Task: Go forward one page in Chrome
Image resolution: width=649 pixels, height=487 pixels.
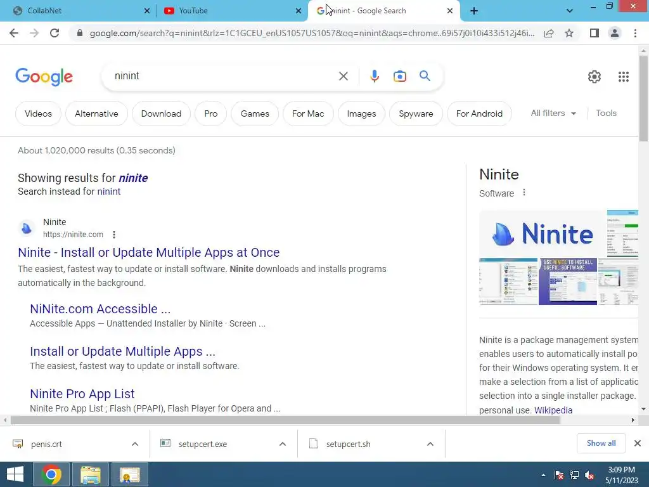Action: (34, 33)
